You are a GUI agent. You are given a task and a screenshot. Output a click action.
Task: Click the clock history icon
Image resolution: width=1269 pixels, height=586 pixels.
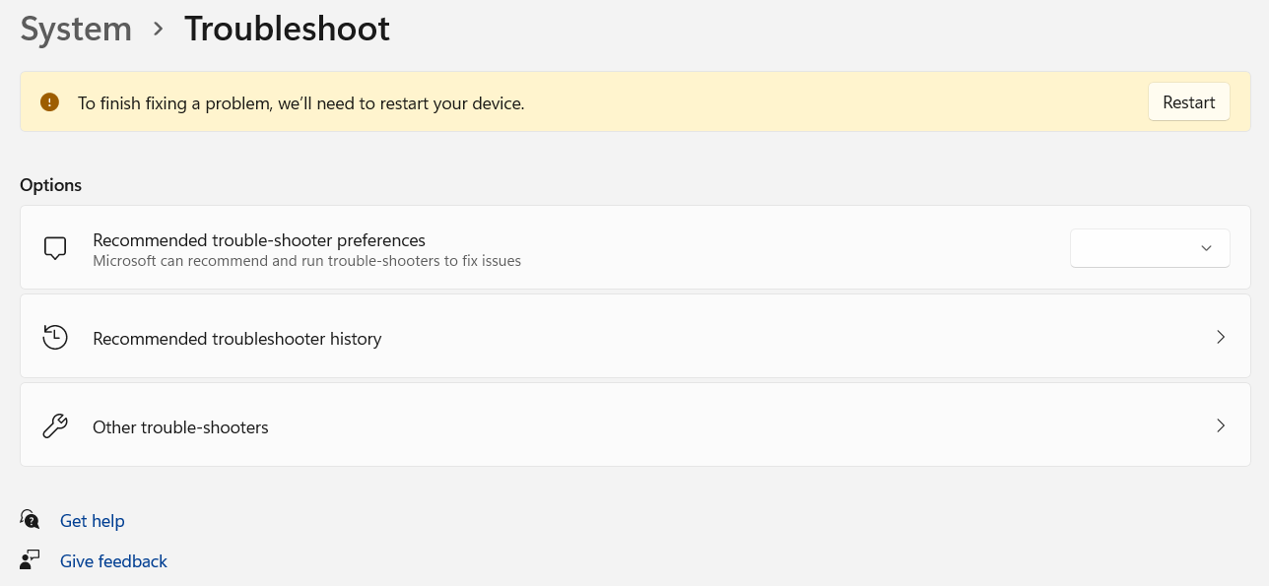(55, 338)
